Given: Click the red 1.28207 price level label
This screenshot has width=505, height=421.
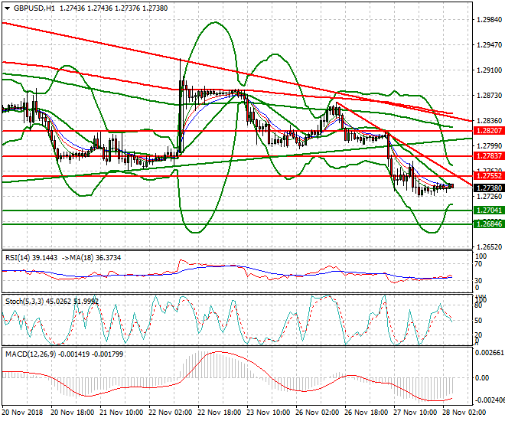Looking at the screenshot, I should click(x=489, y=131).
